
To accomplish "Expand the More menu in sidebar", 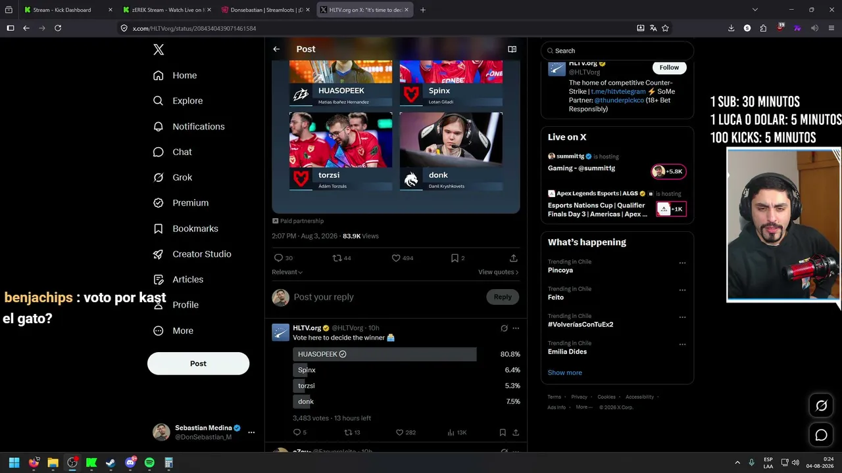I will (x=174, y=331).
